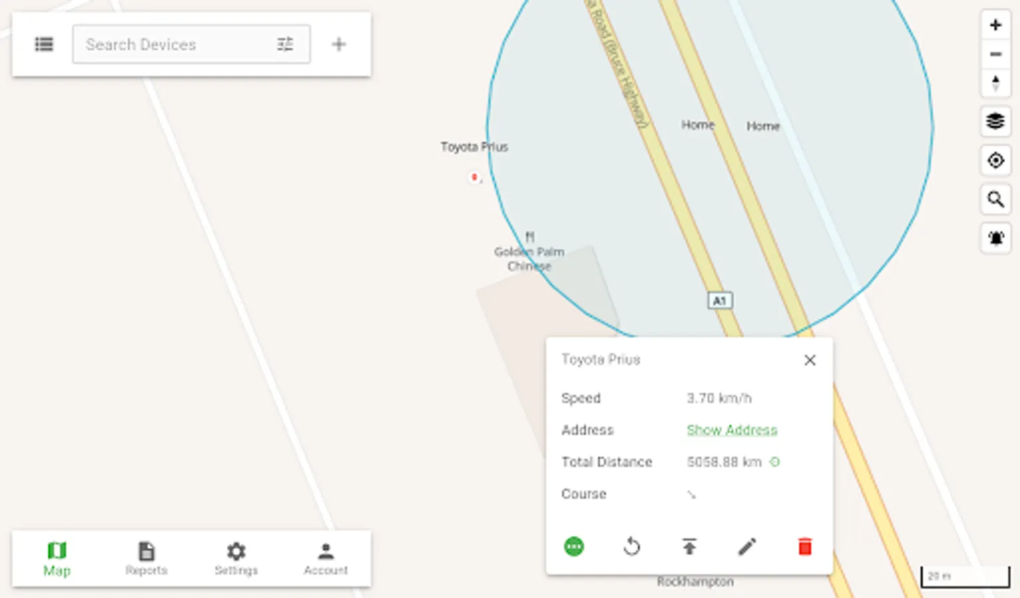Edit the Toyota Prius device
1020x598 pixels.
click(747, 547)
